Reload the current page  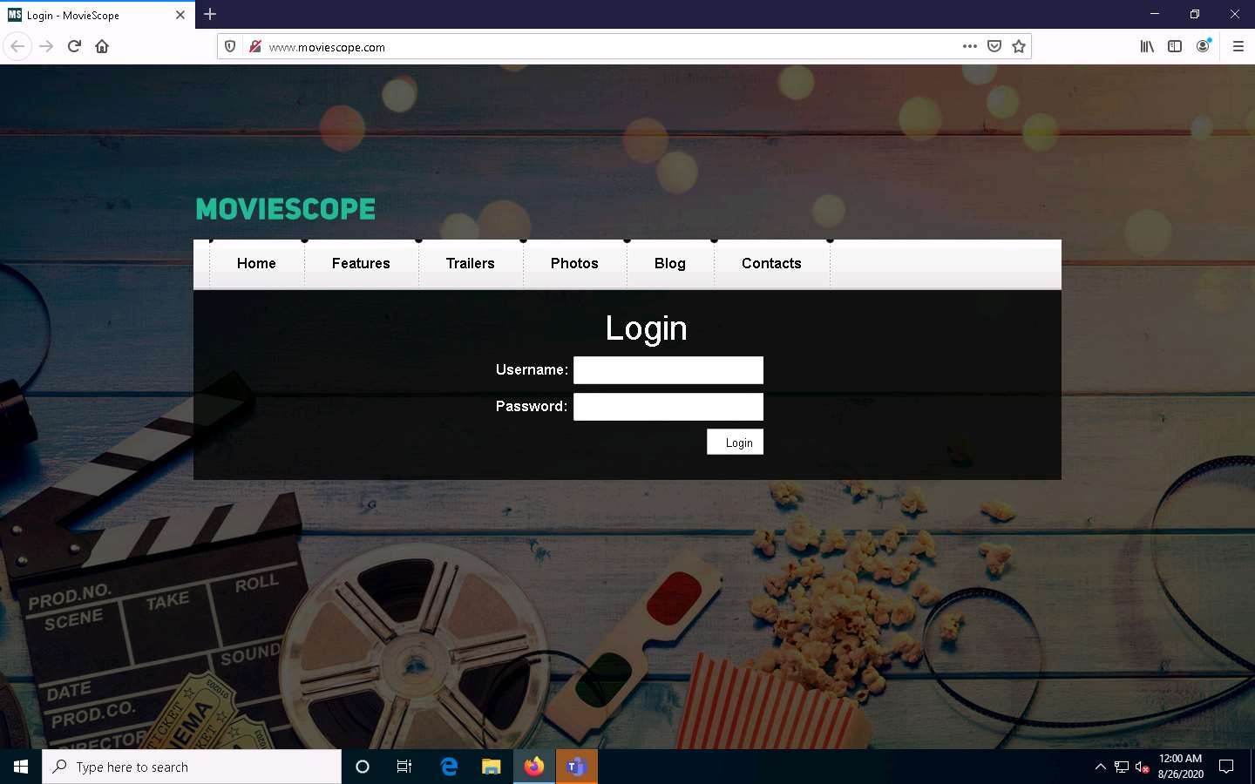click(74, 46)
